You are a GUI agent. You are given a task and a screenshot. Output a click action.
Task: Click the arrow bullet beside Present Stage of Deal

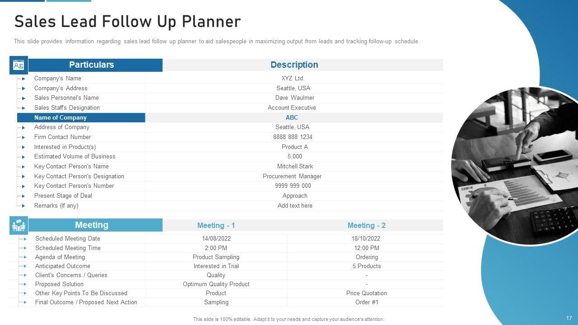(23, 196)
